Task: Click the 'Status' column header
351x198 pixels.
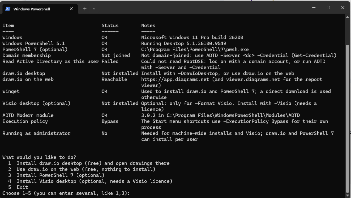Action: coord(110,26)
